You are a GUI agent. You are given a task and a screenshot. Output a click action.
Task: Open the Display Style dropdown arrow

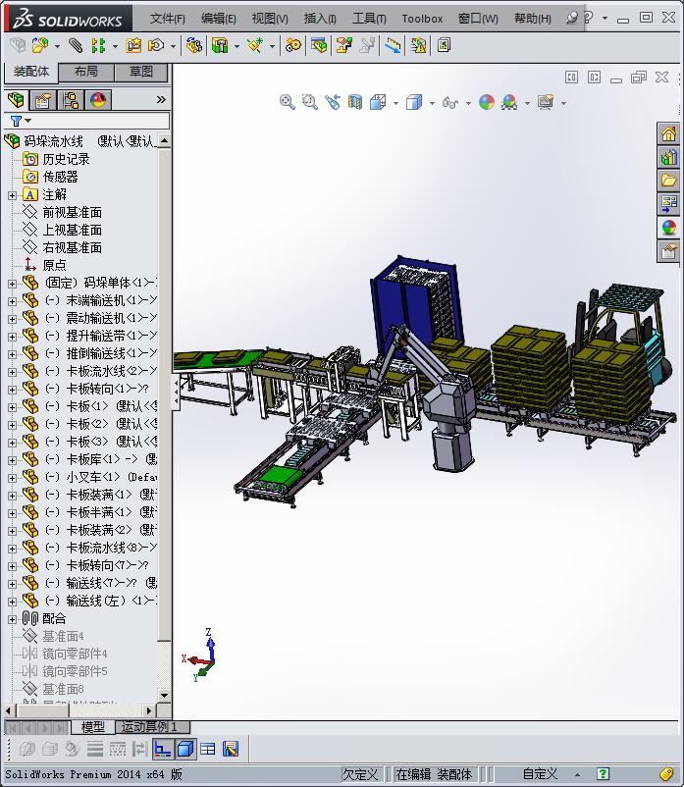coord(432,103)
